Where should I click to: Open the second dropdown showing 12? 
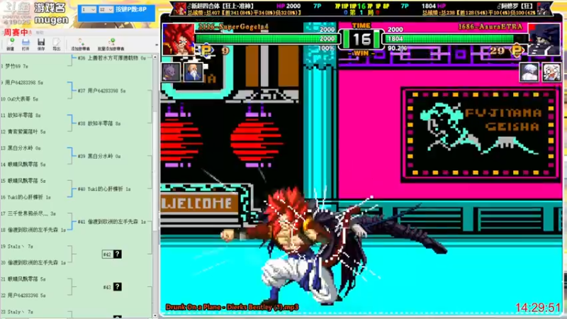pos(106,9)
